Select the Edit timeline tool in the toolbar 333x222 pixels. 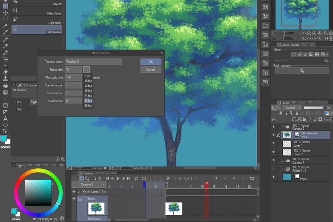[x=36, y=29]
